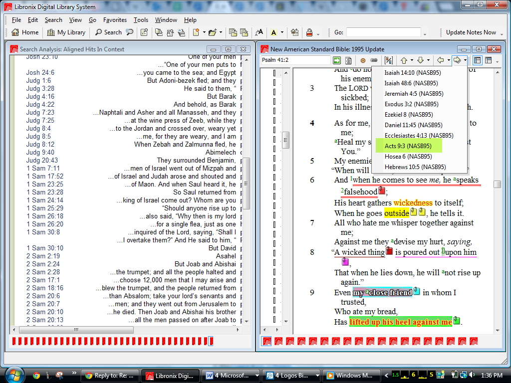Click the Go input field

coord(383,32)
